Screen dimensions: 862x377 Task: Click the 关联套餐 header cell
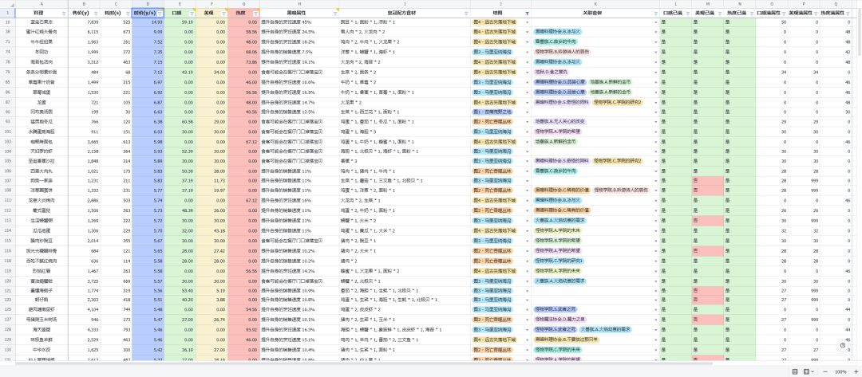pyautogui.click(x=595, y=13)
